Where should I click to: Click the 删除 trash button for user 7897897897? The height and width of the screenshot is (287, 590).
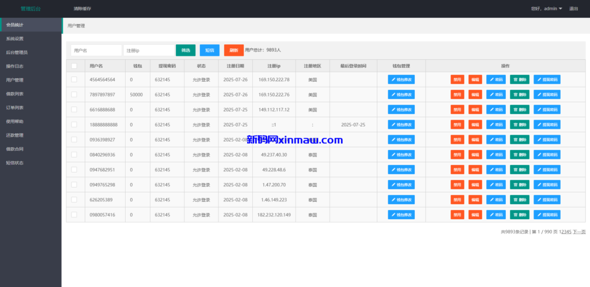[x=519, y=94]
